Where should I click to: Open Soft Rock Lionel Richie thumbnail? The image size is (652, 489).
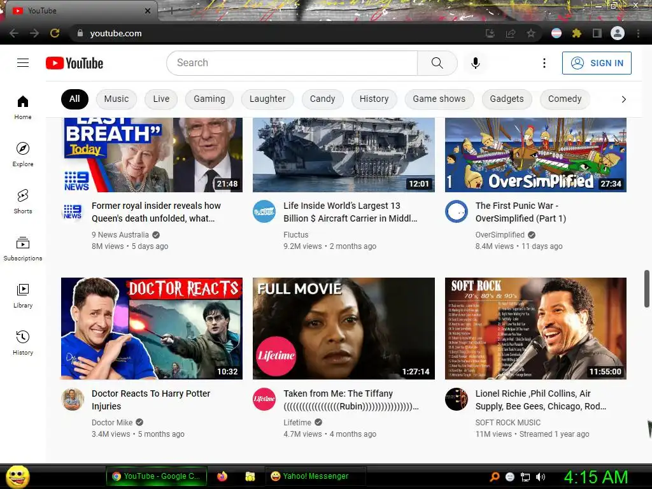pos(535,329)
